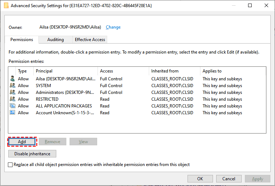
Task: Click the group icon beside RESTRICTED entry
Action: click(13, 99)
